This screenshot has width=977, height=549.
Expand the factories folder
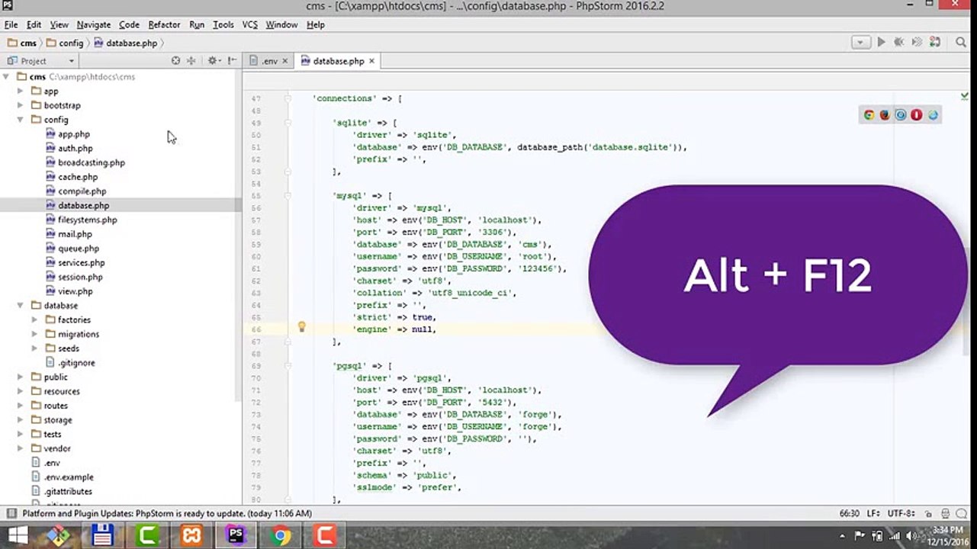[34, 320]
